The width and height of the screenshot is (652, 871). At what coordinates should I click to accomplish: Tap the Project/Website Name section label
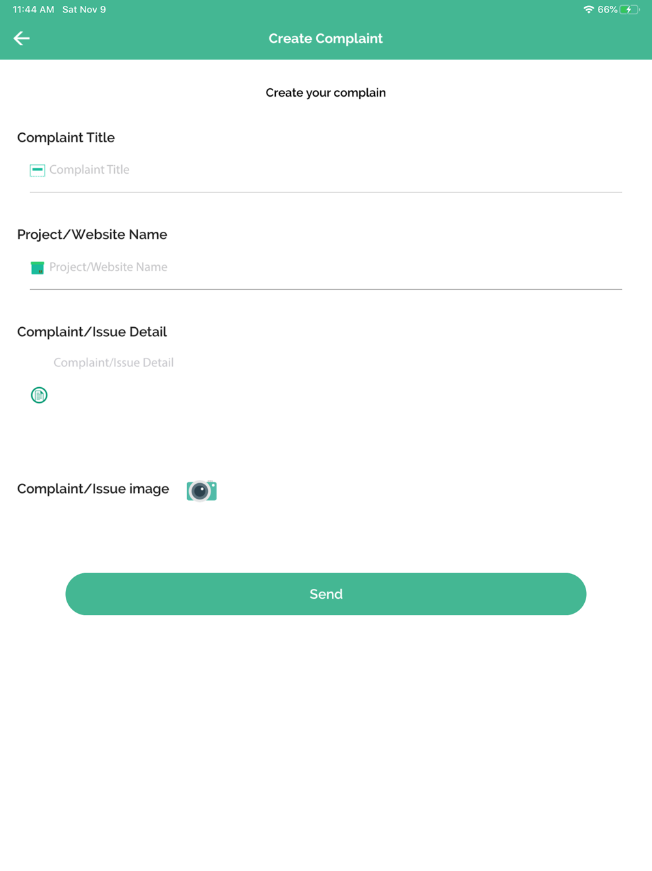(x=92, y=234)
